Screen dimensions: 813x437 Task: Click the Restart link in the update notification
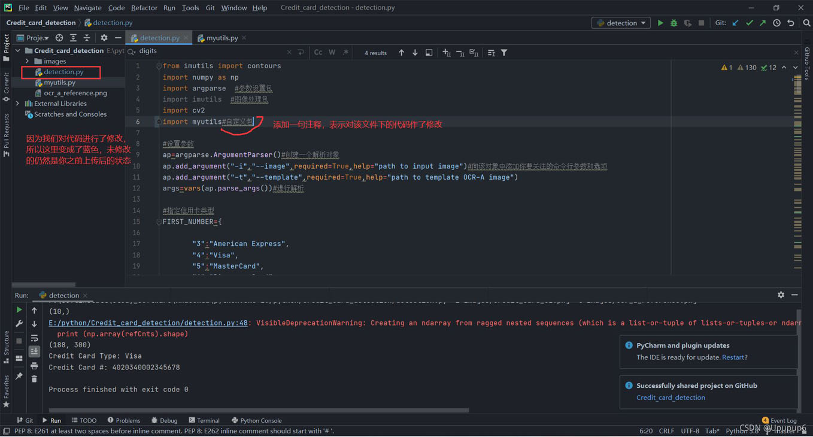733,357
